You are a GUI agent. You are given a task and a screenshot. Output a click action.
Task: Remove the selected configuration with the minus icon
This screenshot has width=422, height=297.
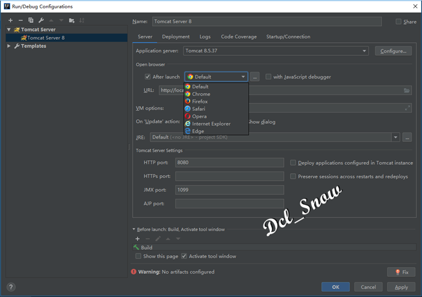[x=21, y=21]
